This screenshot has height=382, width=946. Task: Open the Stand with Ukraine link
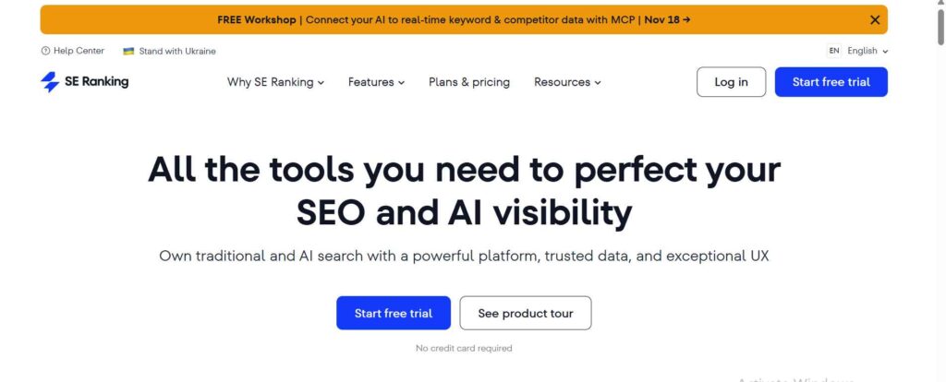(177, 51)
